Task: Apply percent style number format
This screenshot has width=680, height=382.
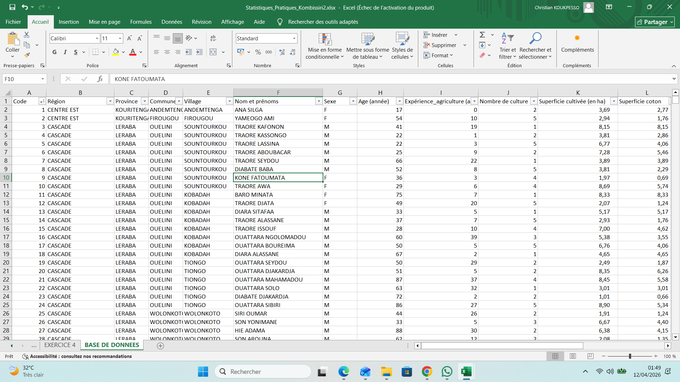Action: pyautogui.click(x=258, y=52)
